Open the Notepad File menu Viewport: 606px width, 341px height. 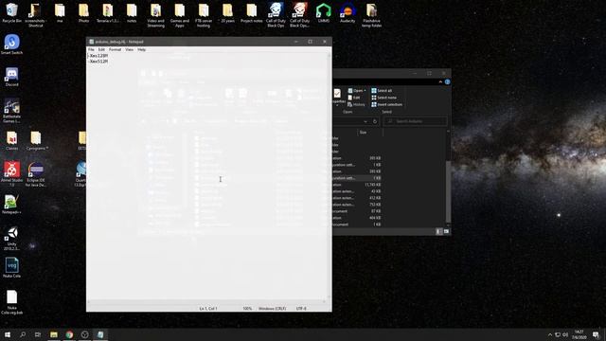[91, 49]
